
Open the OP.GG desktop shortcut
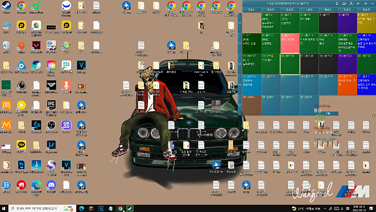(66, 125)
